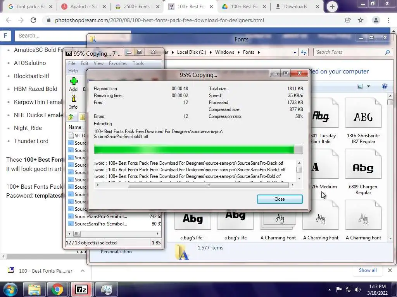
Task: Go back in Chrome
Action: [x=9, y=20]
